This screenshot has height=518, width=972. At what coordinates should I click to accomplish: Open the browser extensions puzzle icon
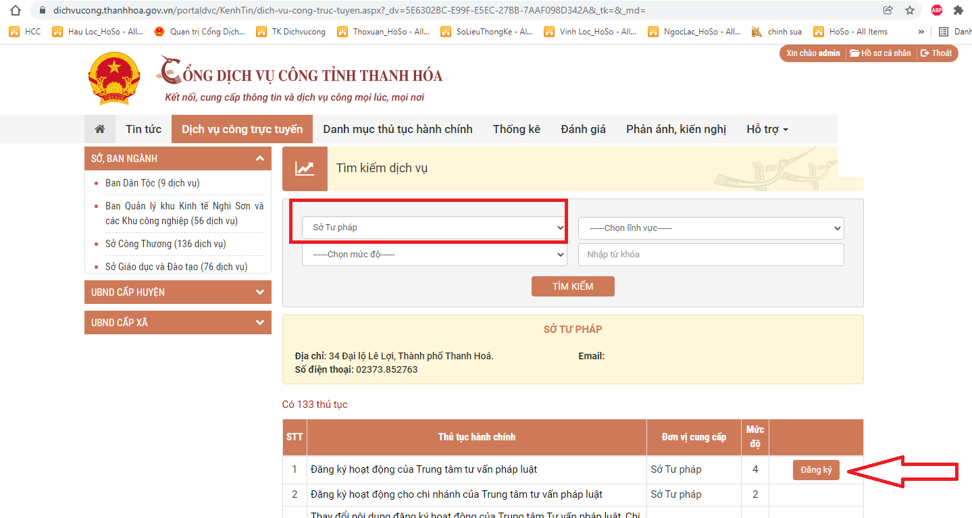click(958, 10)
